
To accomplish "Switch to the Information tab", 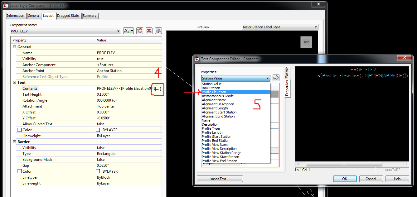I will tap(15, 16).
